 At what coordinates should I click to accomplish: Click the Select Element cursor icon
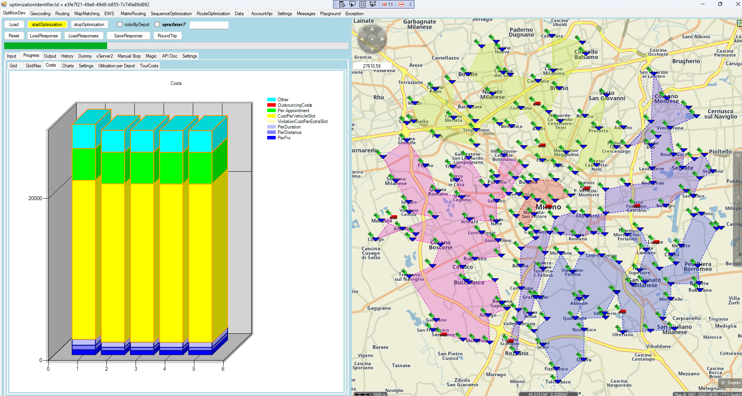pos(352,4)
